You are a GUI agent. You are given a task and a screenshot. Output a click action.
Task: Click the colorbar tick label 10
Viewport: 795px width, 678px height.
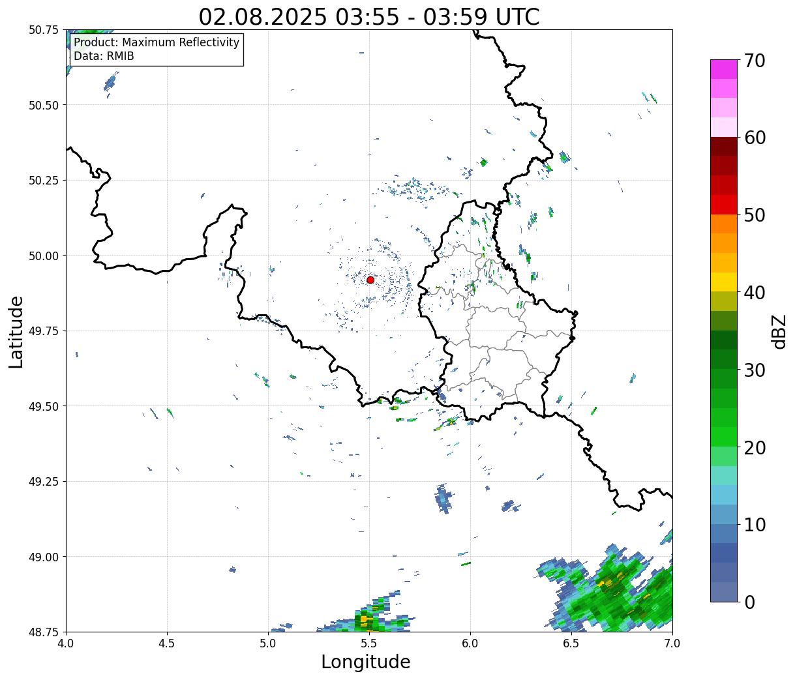coord(755,525)
